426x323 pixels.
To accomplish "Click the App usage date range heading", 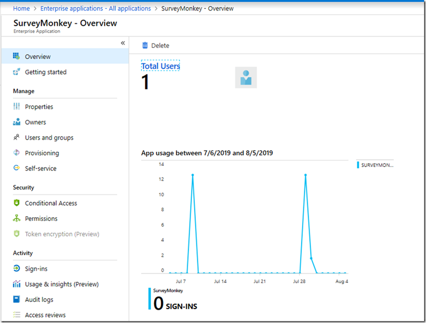I will tap(207, 153).
